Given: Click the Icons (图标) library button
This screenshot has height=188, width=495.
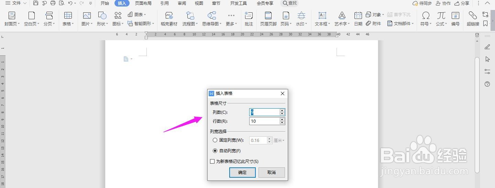Looking at the screenshot, I should pos(118,15).
